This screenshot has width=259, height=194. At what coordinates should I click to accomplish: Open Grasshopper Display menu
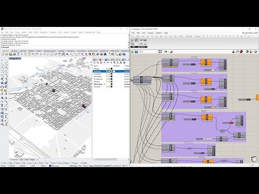151,33
